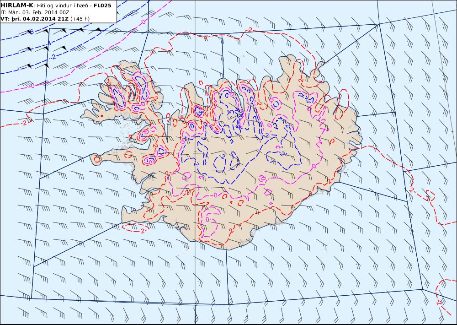
Task: Click the valid time '04.02.2014 21Z'
Action: pos(45,19)
